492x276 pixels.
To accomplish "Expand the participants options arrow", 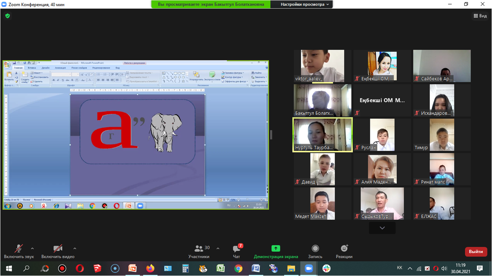I will 218,249.
